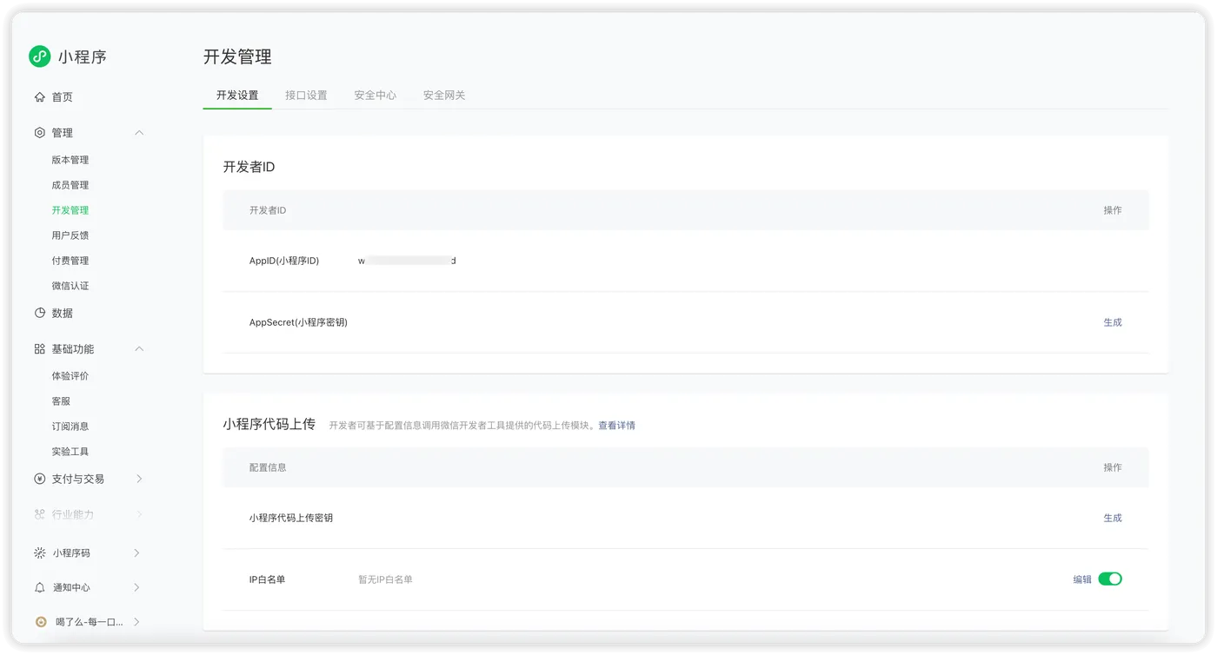The image size is (1217, 655).
Task: Select 版本管理 in the sidebar
Action: coord(70,159)
